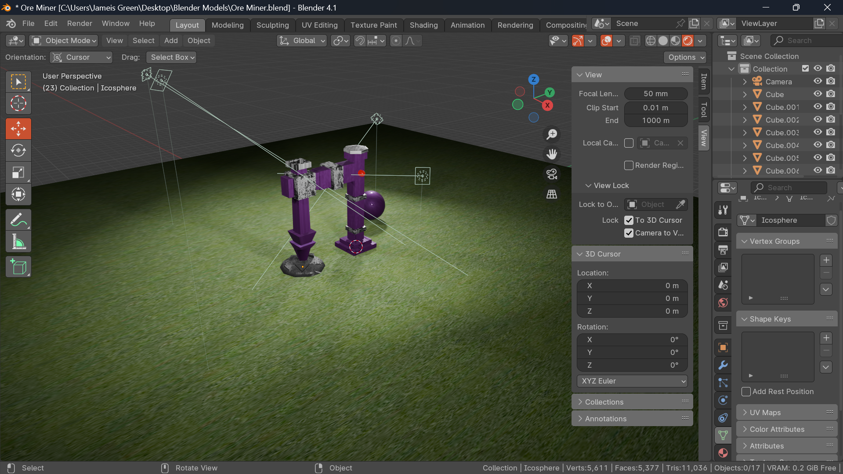The image size is (843, 474).
Task: Activate the Select Box tool
Action: (18, 82)
